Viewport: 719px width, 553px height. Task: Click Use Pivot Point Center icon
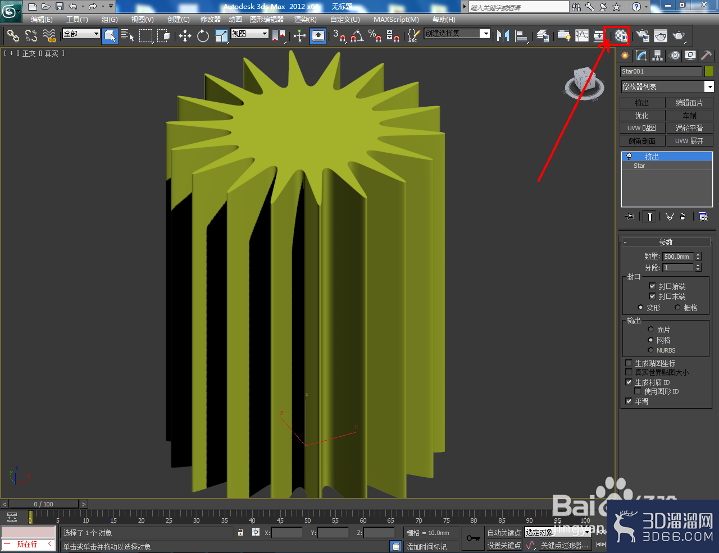click(x=279, y=35)
